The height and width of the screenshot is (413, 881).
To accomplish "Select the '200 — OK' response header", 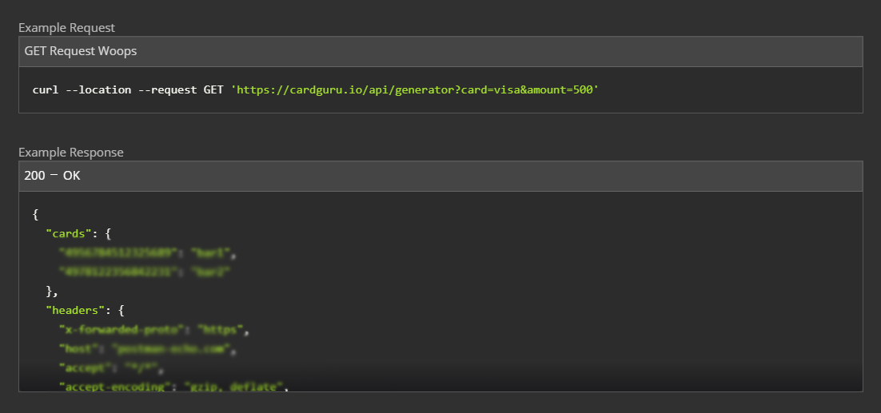I will tap(440, 177).
